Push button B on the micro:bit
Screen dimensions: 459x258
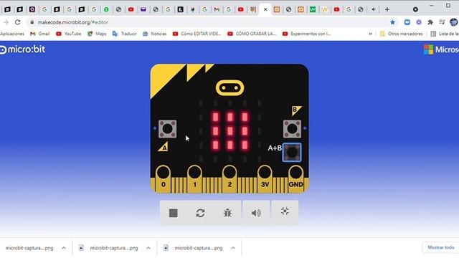tap(292, 129)
